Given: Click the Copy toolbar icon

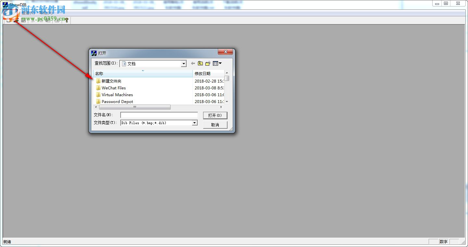Looking at the screenshot, I should tap(40, 20).
